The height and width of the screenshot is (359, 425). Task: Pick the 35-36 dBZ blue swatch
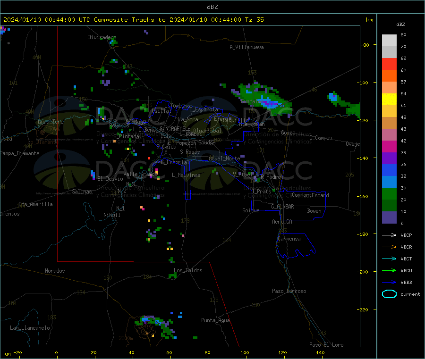pos(389,170)
